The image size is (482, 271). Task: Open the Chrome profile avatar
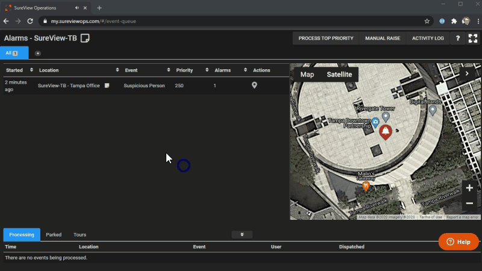466,21
